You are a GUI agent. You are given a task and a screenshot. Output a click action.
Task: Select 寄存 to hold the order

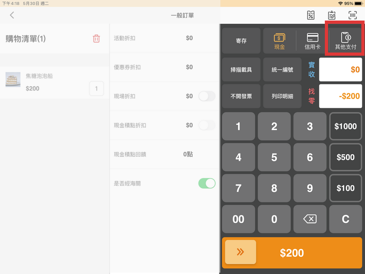point(241,41)
